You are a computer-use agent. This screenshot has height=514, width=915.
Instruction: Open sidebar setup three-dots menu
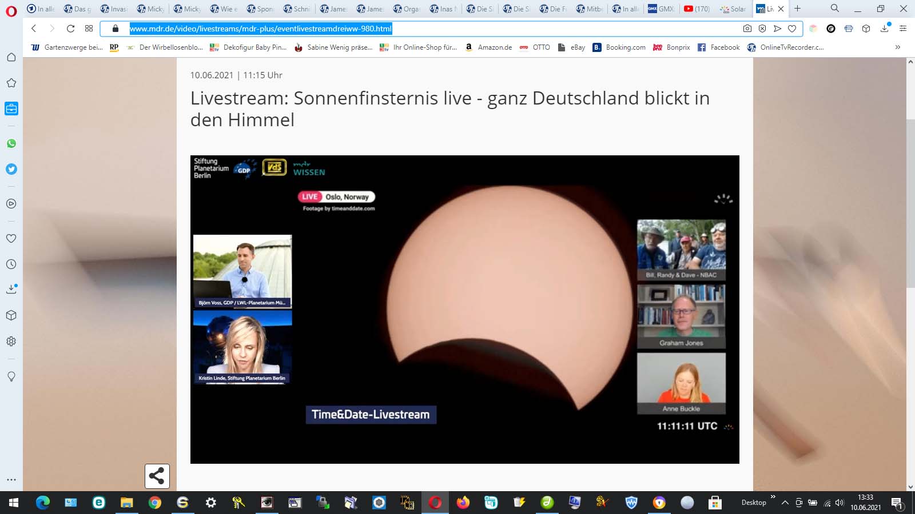[x=11, y=480]
